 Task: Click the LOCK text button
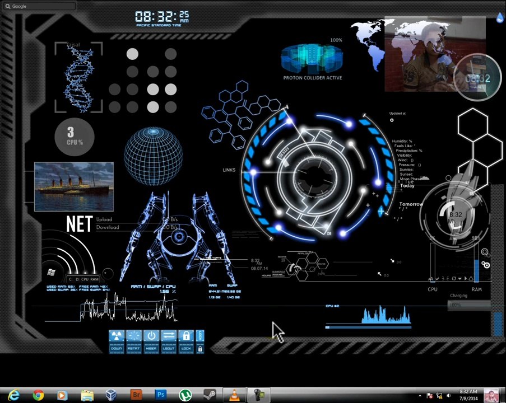[x=186, y=349]
